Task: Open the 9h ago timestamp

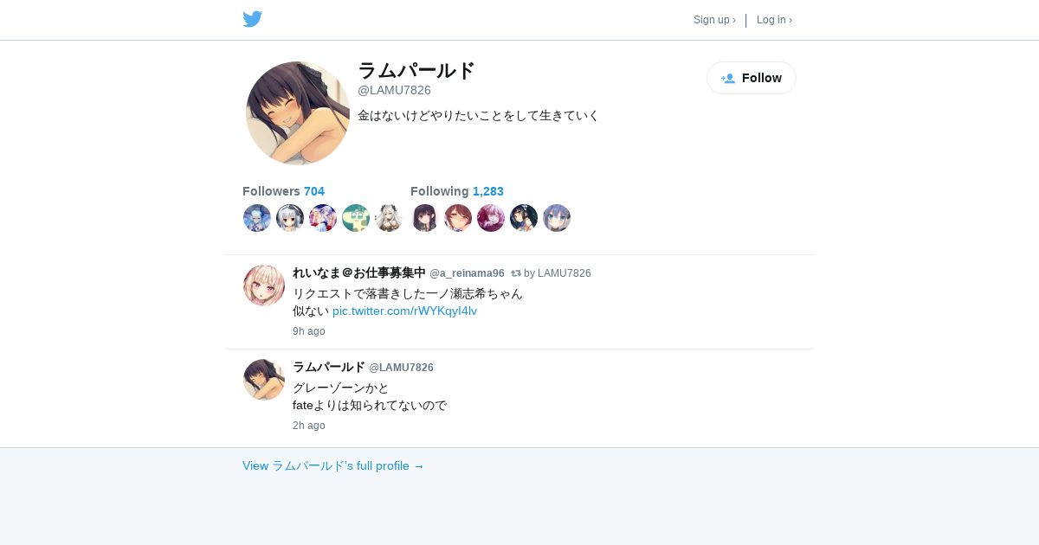Action: pos(309,331)
